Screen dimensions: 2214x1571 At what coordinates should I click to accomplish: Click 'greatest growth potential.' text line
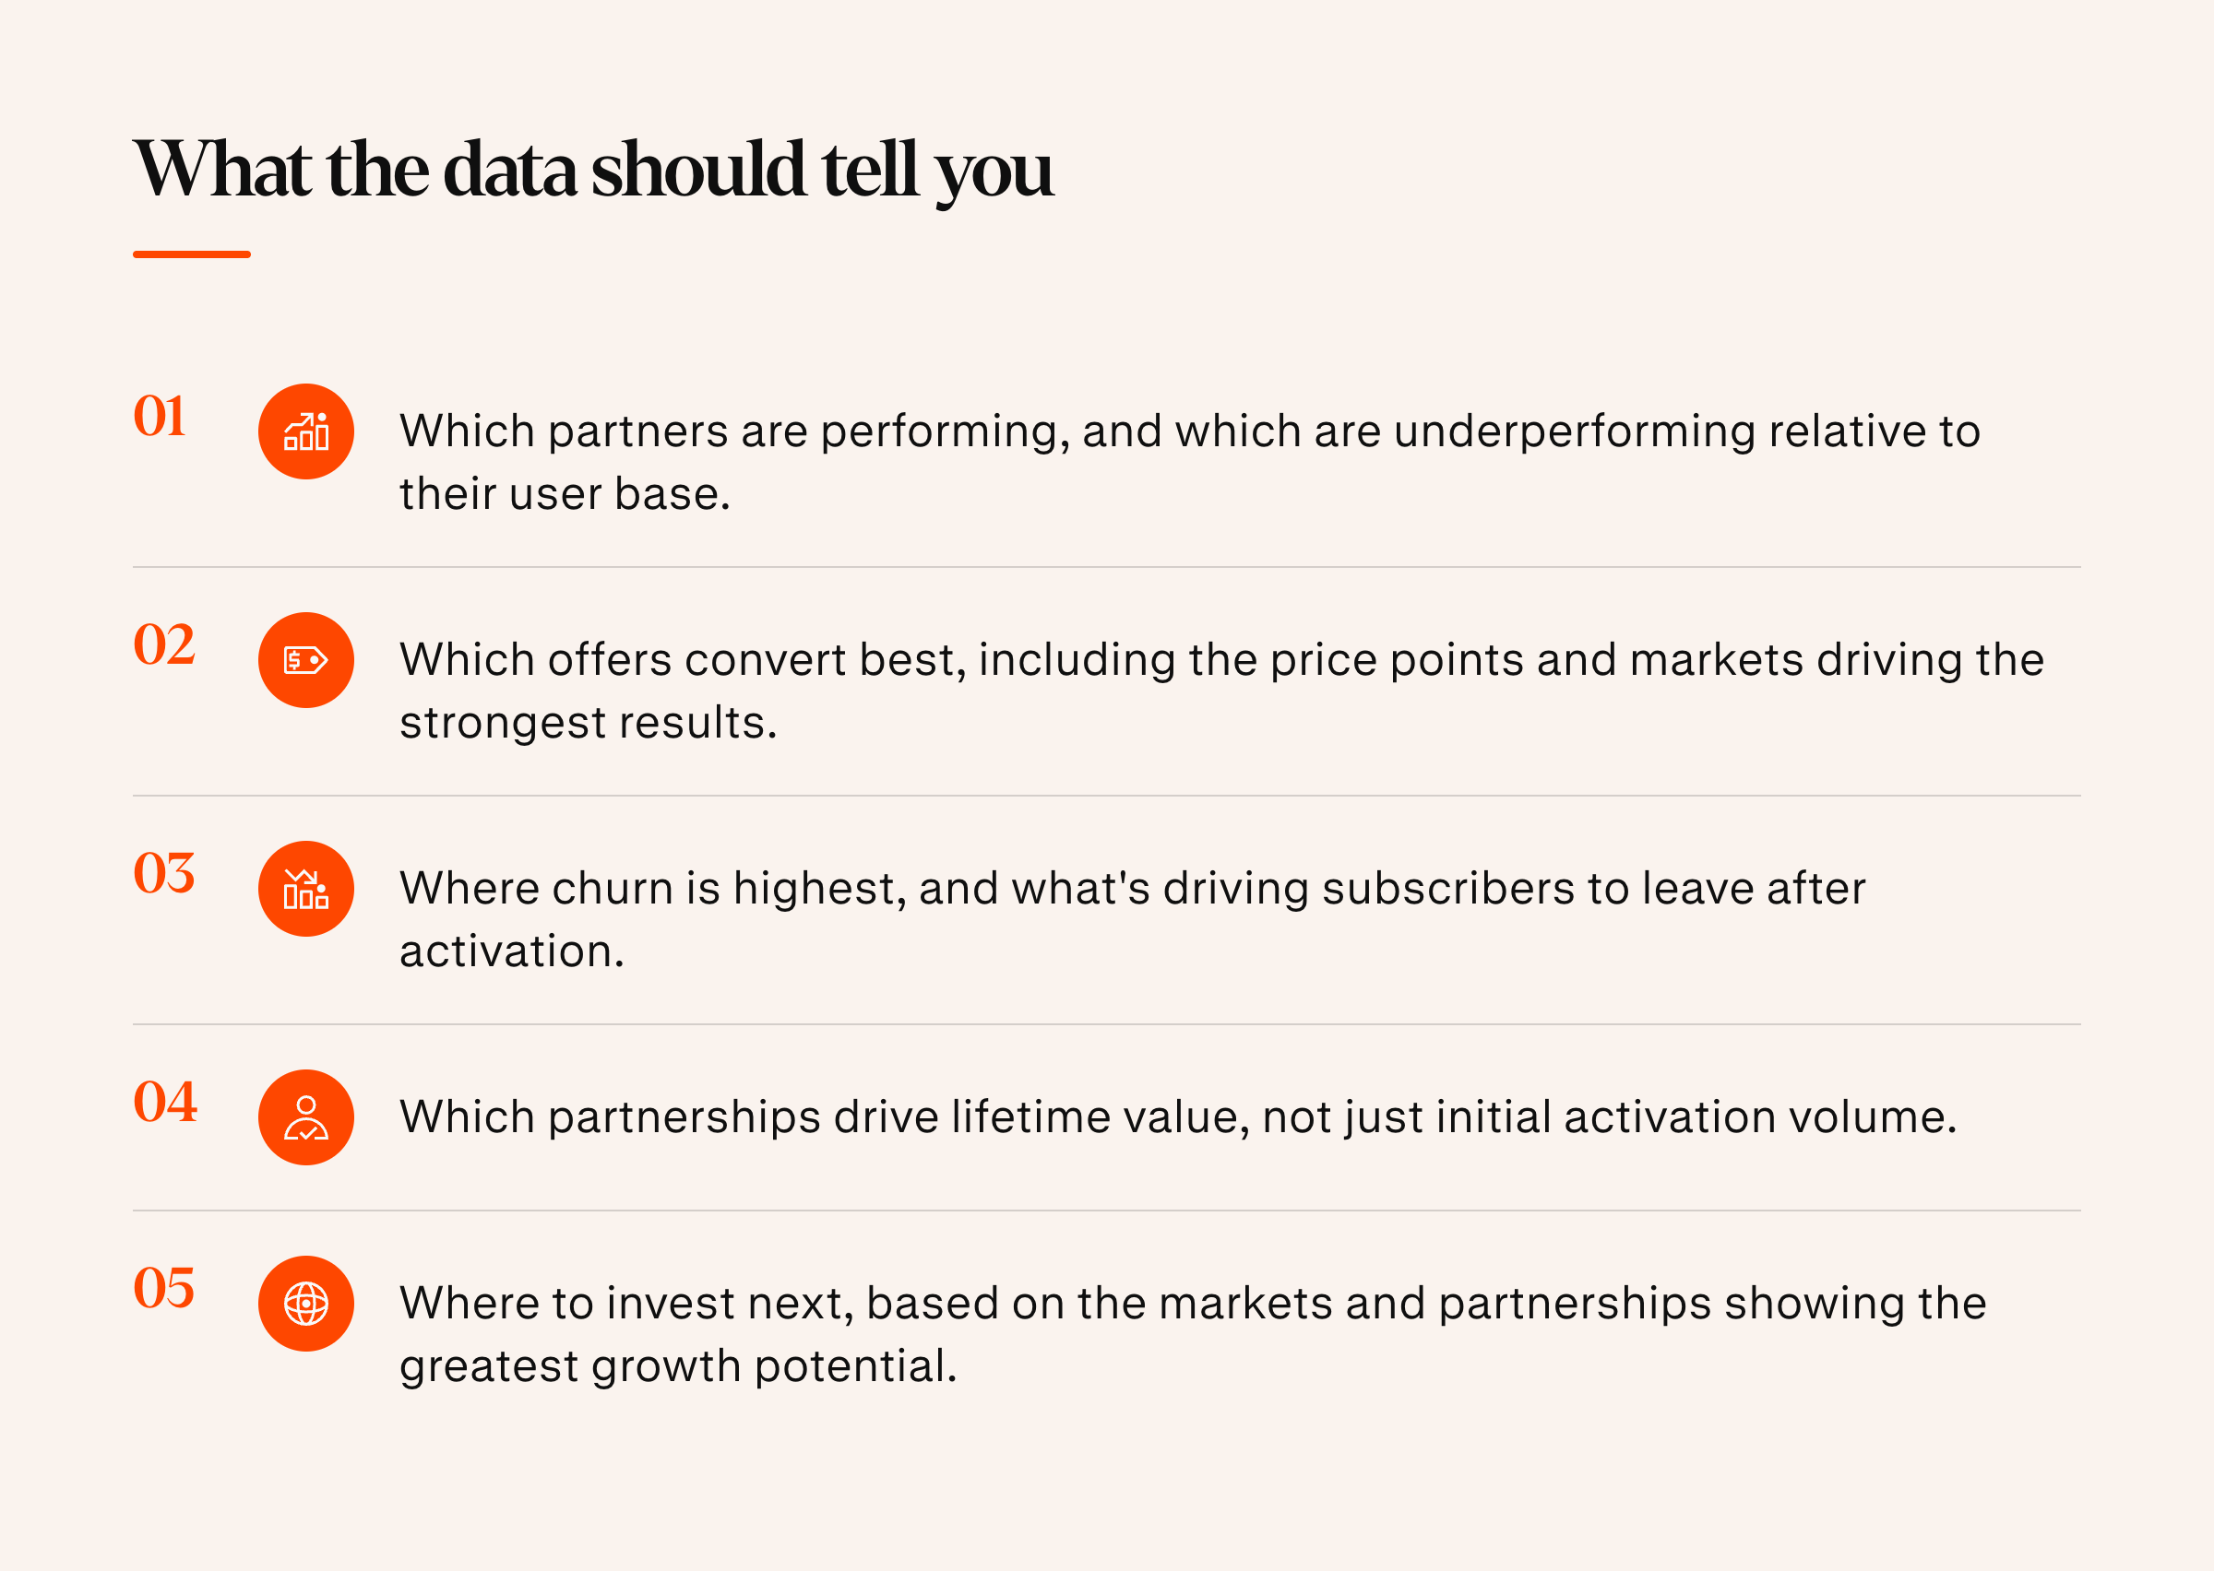pyautogui.click(x=678, y=1367)
